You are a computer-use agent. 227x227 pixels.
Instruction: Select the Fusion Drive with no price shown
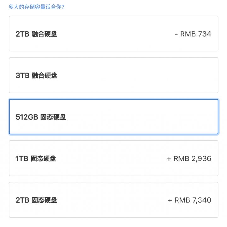[x=113, y=75]
